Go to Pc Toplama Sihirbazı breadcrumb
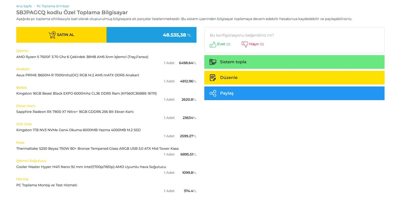This screenshot has width=397, height=213. pos(53,6)
